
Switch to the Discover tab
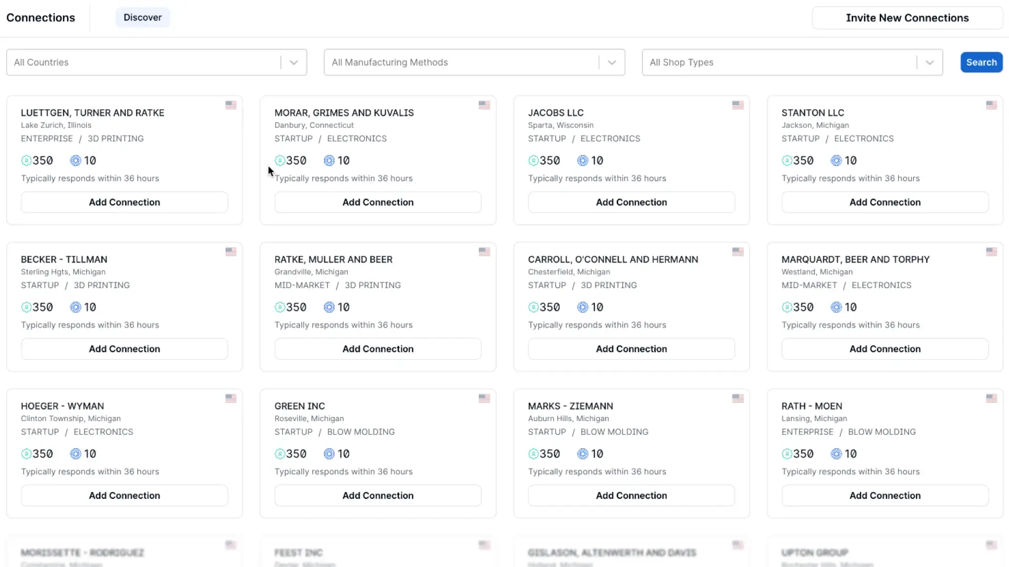(x=143, y=17)
